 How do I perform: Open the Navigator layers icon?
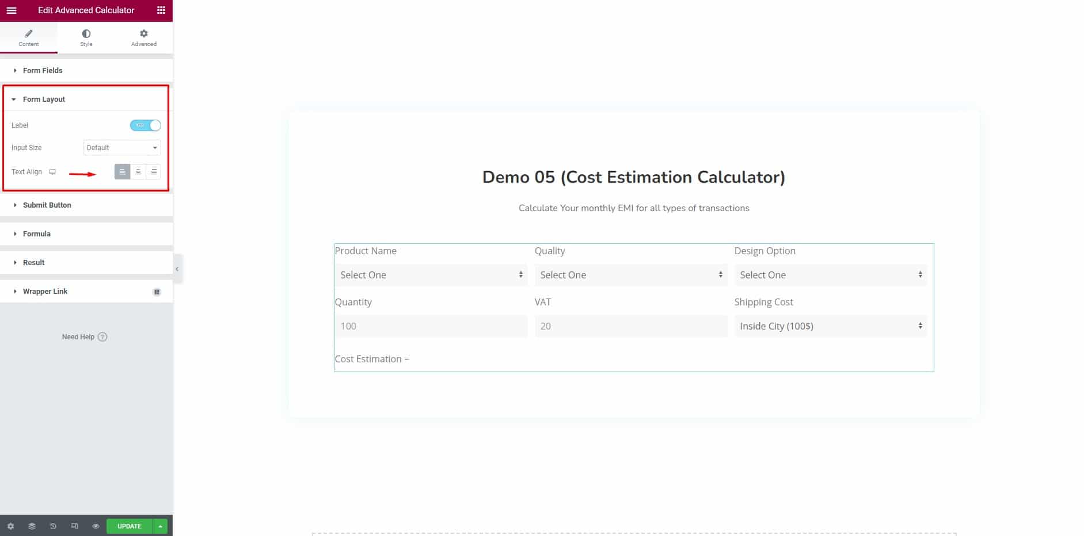pos(32,526)
